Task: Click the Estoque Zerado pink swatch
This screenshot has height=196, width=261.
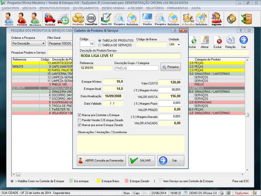Action: click(x=127, y=181)
